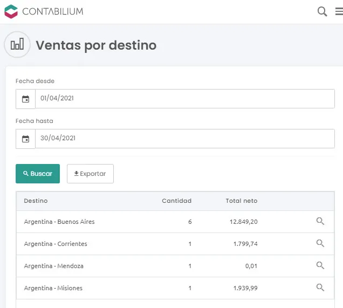Click the Destino column header
Image resolution: width=343 pixels, height=308 pixels.
tap(36, 201)
